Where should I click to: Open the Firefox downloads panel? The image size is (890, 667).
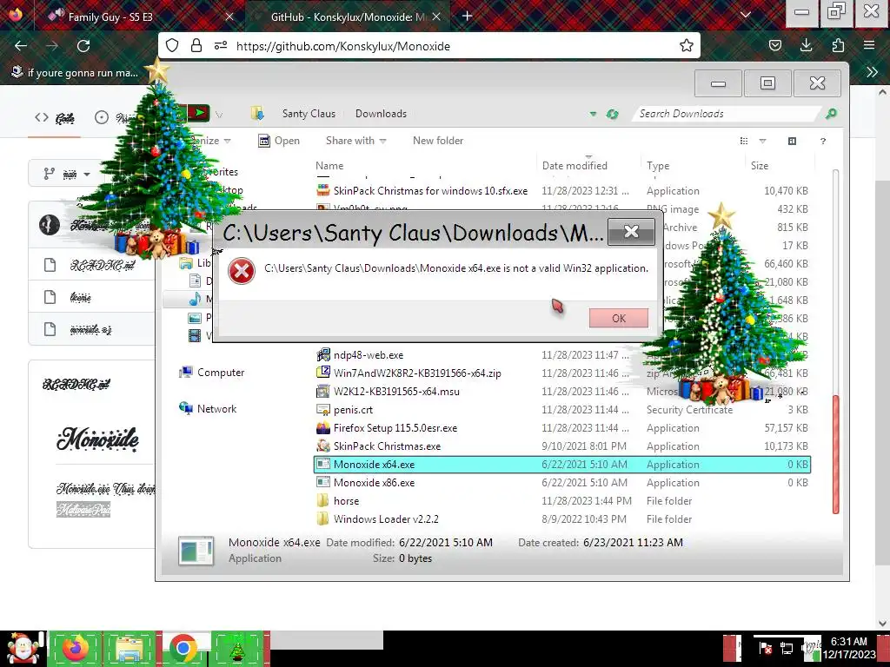point(806,46)
